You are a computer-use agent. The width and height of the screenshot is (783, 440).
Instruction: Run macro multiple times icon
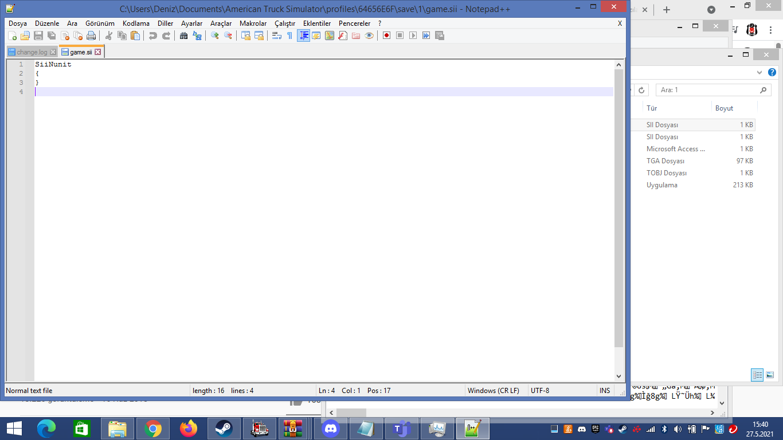(426, 36)
